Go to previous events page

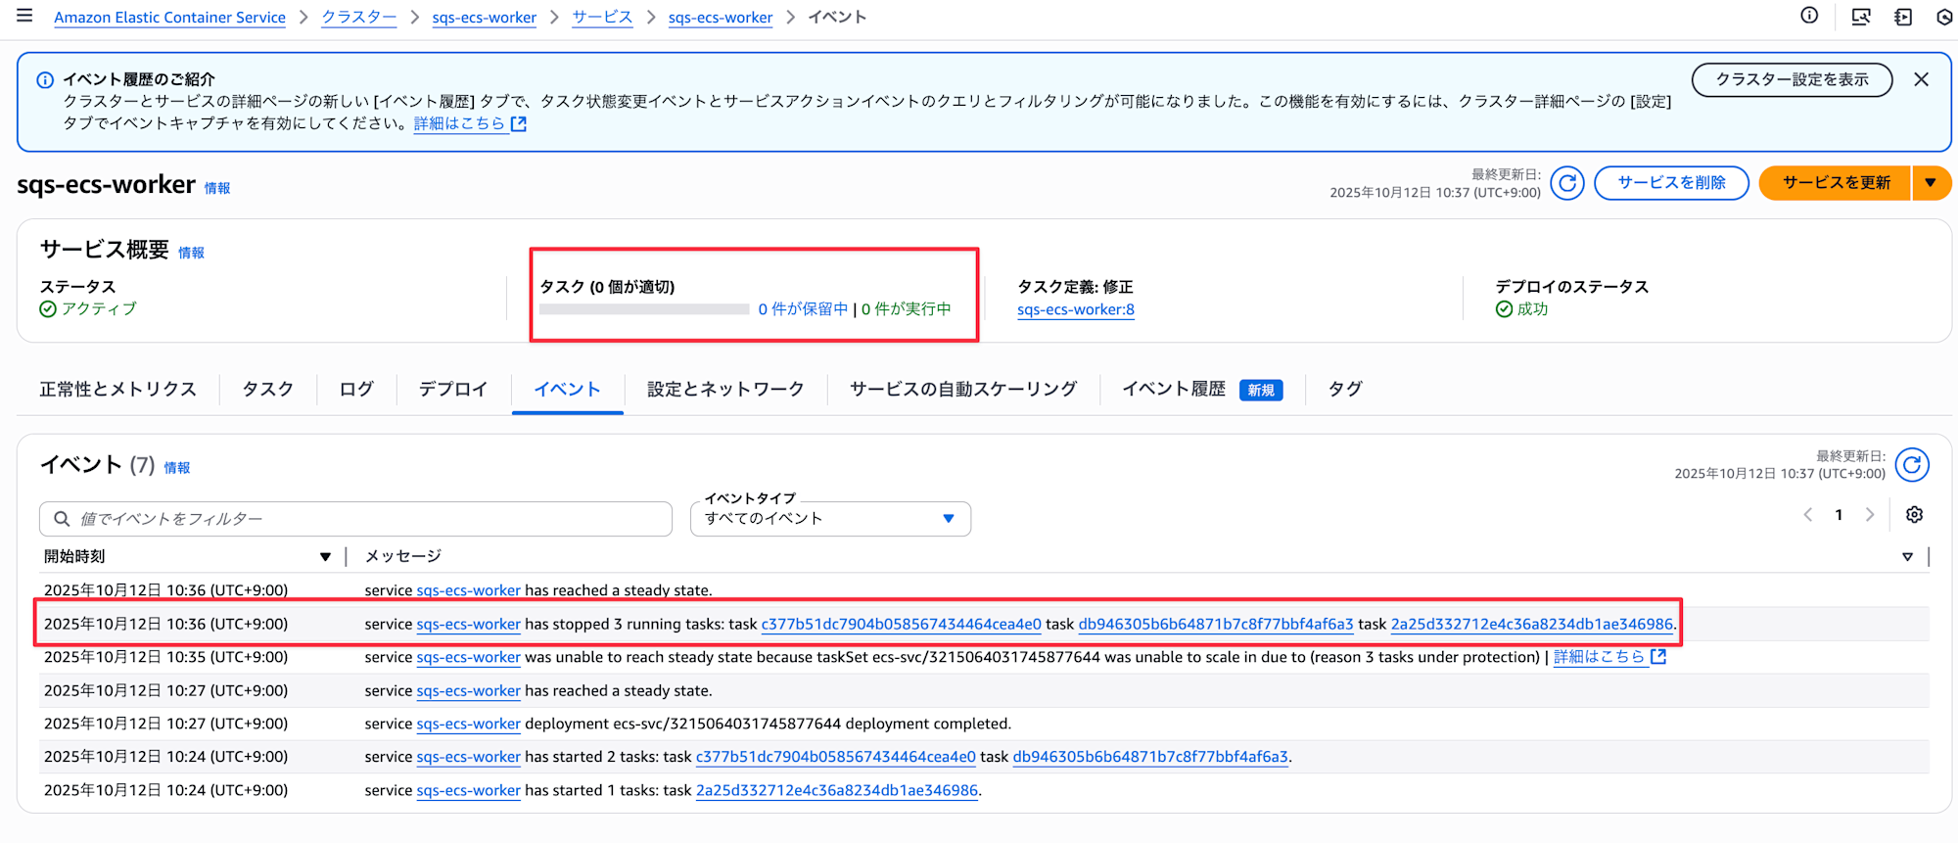(x=1808, y=515)
